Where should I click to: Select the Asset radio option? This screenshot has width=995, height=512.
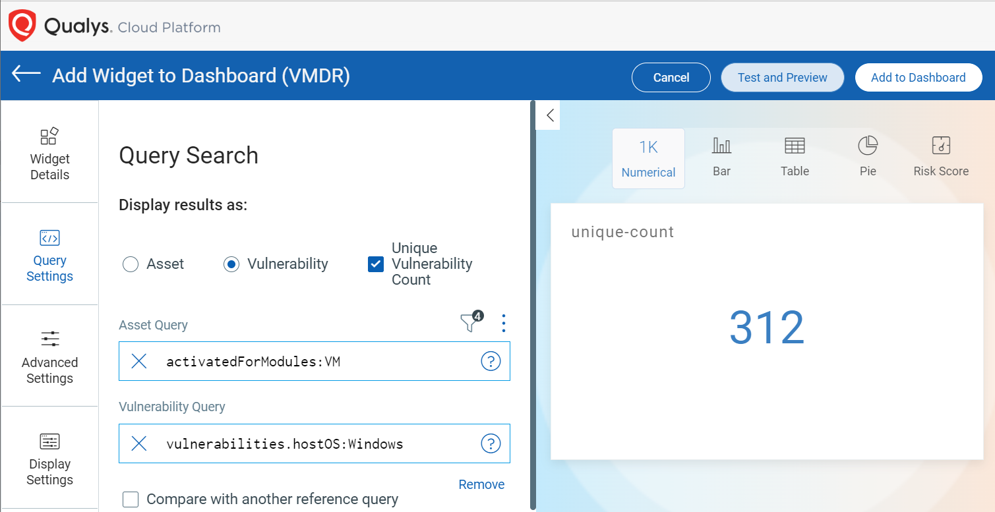pos(131,264)
